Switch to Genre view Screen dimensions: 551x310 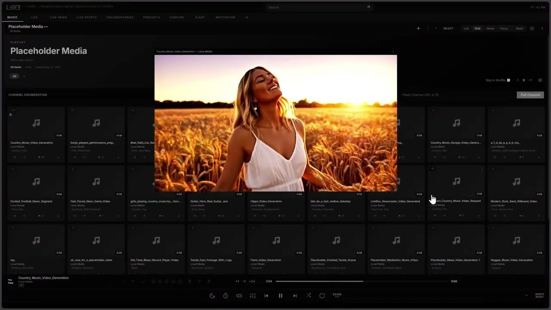(x=490, y=28)
